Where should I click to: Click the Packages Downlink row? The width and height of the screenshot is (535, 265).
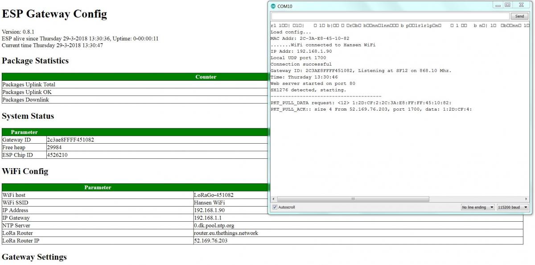coord(135,99)
